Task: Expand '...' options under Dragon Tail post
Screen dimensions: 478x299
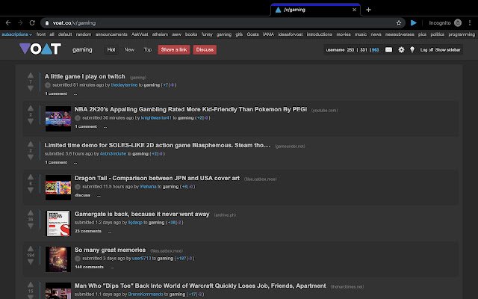Action: tap(99, 195)
